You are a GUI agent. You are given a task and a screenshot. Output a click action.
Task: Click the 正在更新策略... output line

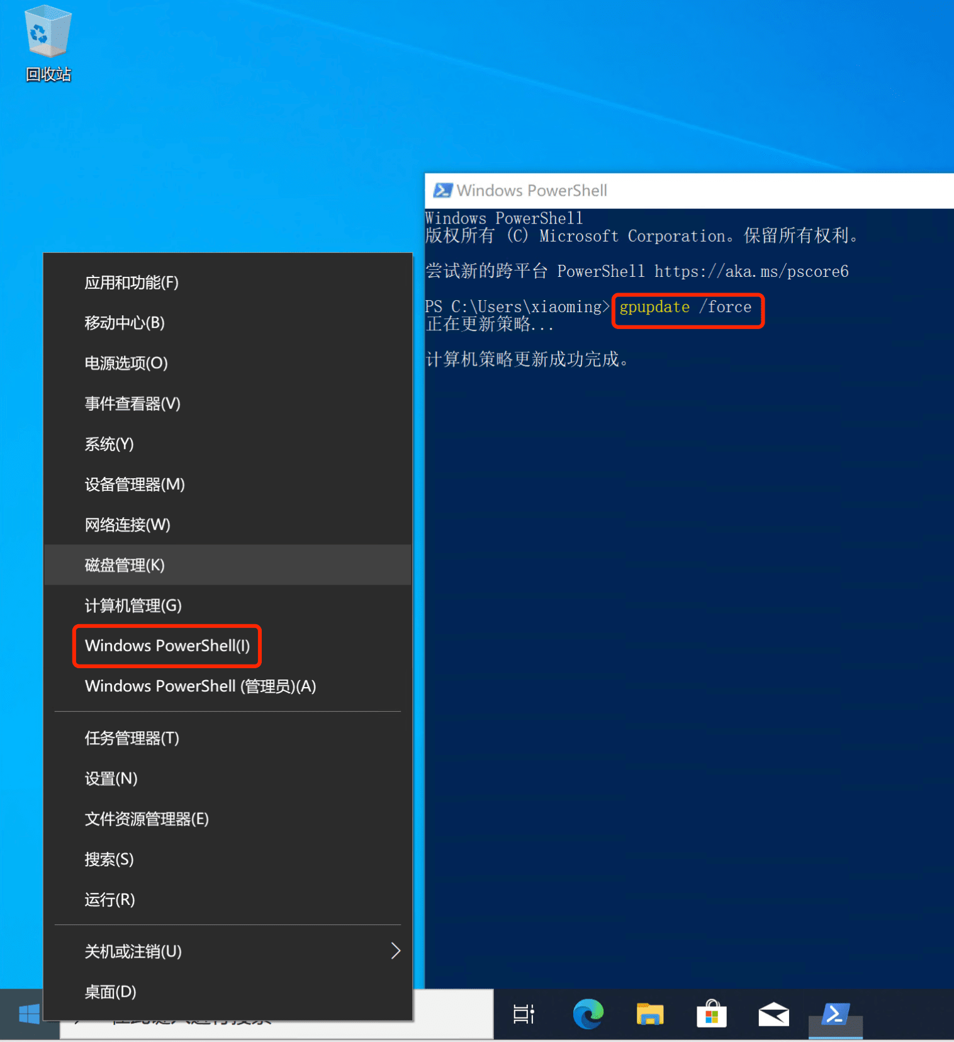click(x=489, y=324)
